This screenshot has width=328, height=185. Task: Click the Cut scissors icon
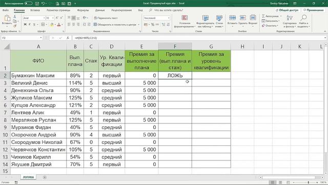tap(15, 16)
